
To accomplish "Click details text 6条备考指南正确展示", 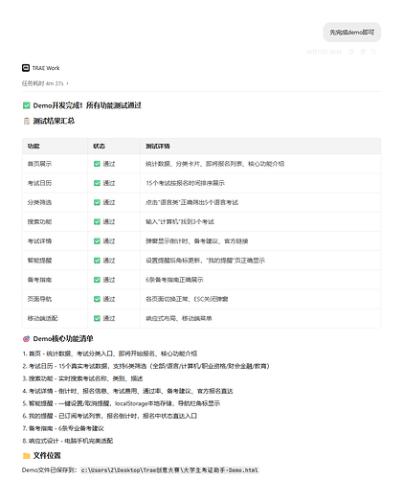I will [x=174, y=280].
